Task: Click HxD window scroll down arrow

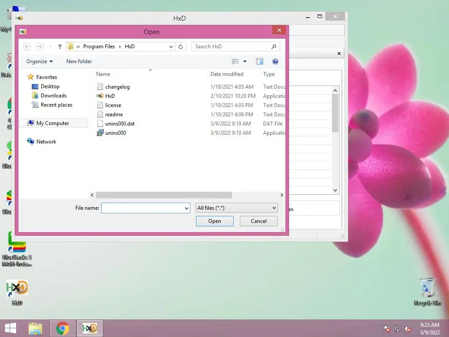Action: click(335, 190)
